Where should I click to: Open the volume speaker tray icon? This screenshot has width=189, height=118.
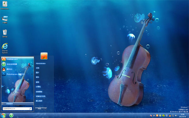point(176,115)
